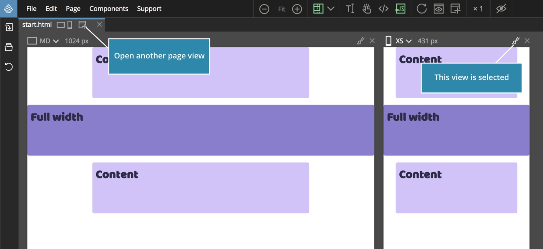Open the grid settings dropdown chevron
This screenshot has width=543, height=249.
coord(331,9)
